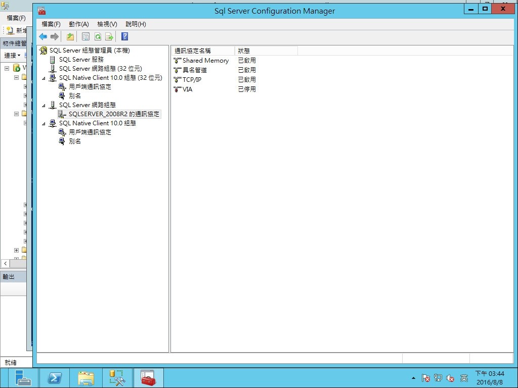Click the 具名管道 protocol icon
This screenshot has width=518, height=388.
pyautogui.click(x=178, y=70)
